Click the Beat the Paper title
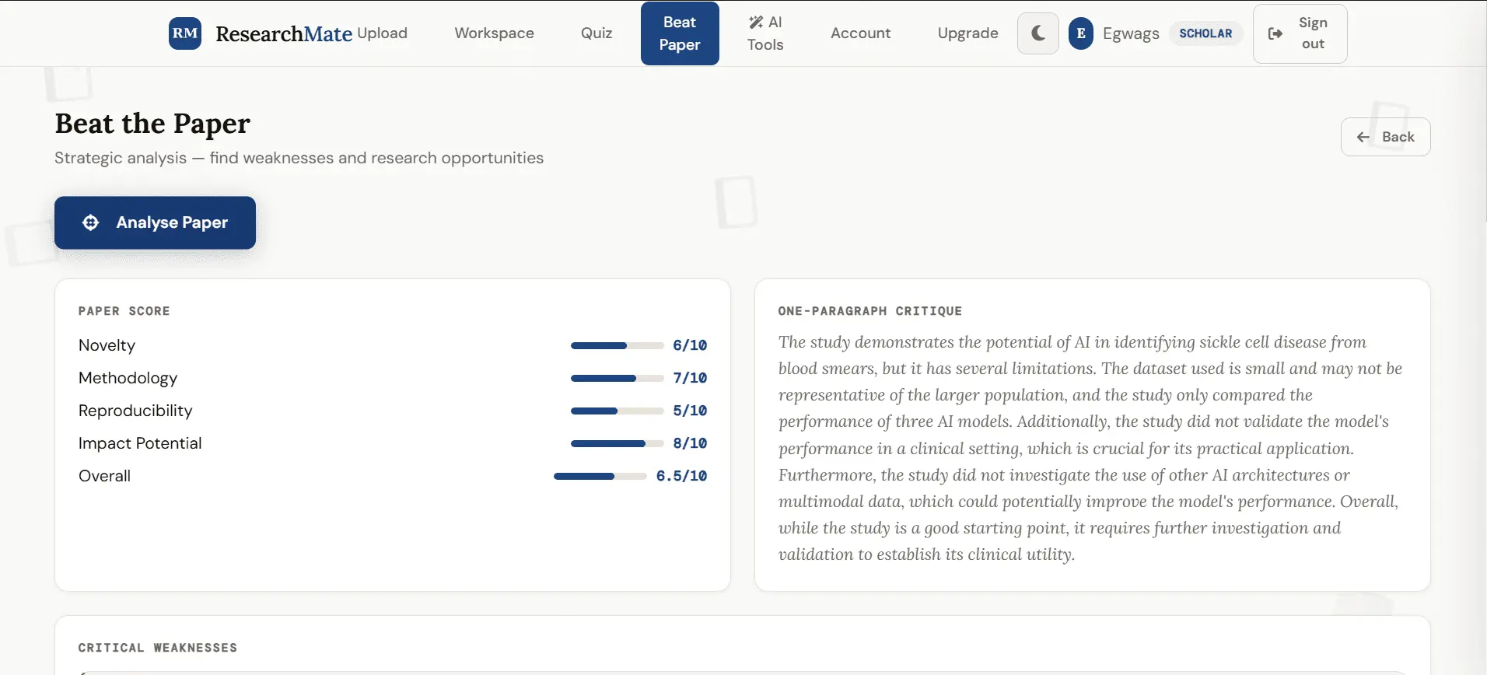 tap(152, 124)
